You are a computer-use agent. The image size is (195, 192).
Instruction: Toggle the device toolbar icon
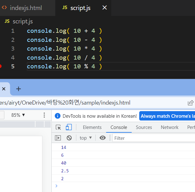coord(69,127)
